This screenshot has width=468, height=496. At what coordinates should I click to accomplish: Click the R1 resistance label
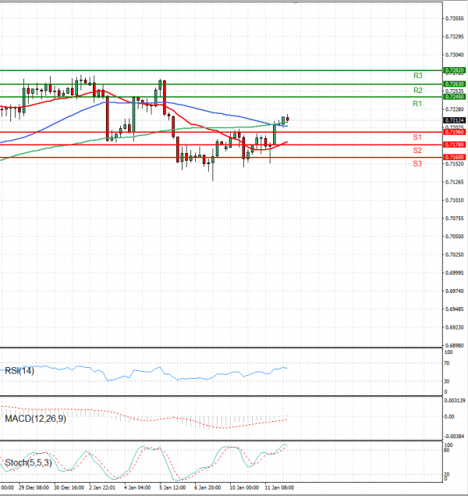coord(417,104)
